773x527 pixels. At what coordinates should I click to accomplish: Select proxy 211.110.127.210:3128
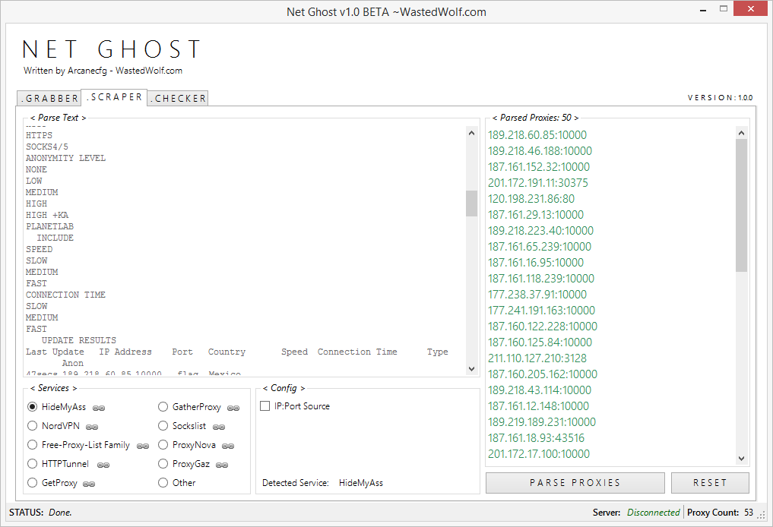coord(537,358)
